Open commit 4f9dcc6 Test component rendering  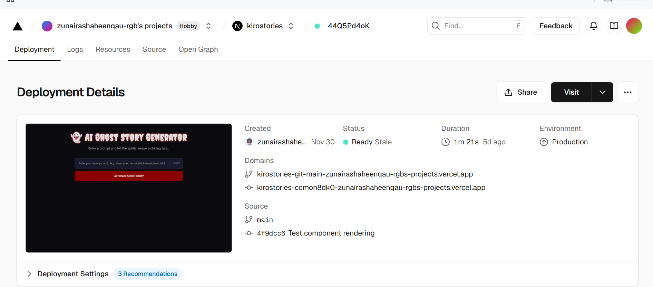[x=316, y=233]
